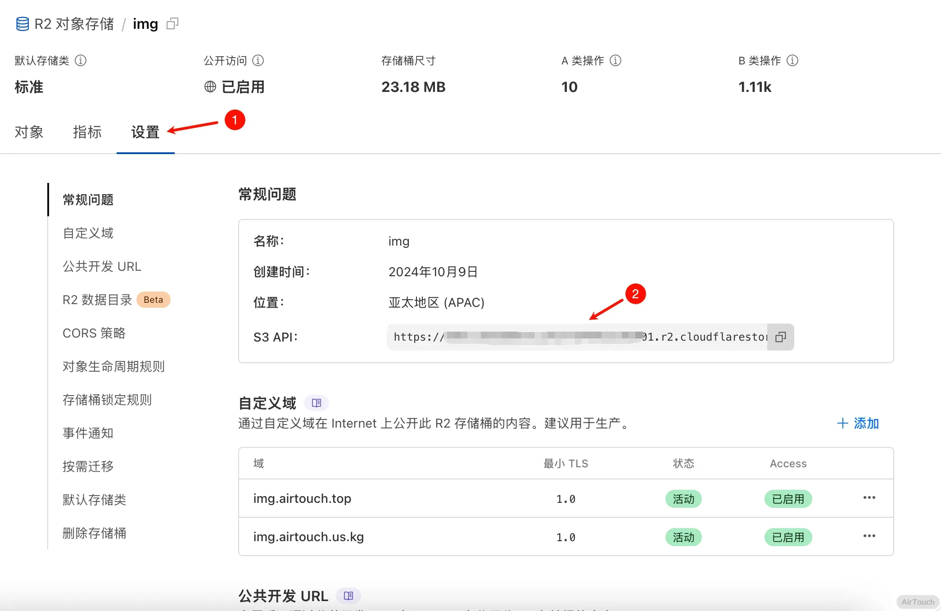Copy the img bucket name icon
The width and height of the screenshot is (941, 611).
pyautogui.click(x=172, y=23)
